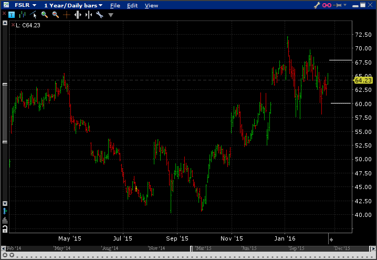The width and height of the screenshot is (377, 260).
Task: Click the compress horizontal spacing icon
Action: tap(89, 15)
